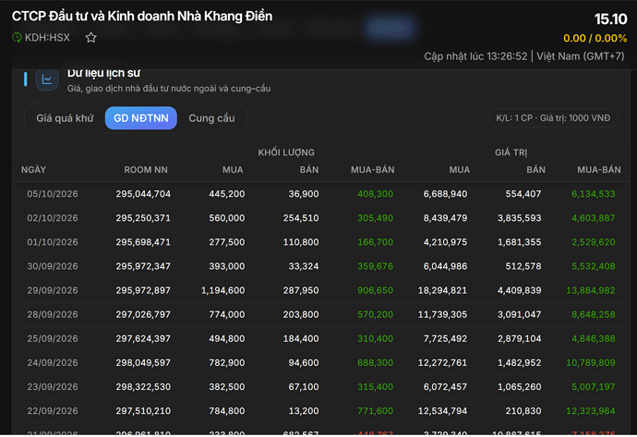Screen dimensions: 637x437
Task: Click buy value 8,439,479
Action: click(445, 218)
